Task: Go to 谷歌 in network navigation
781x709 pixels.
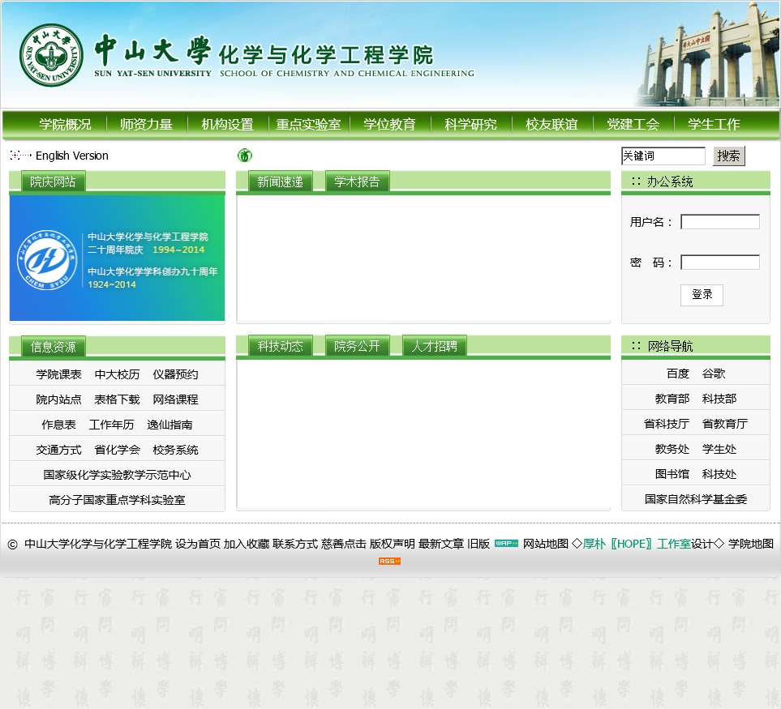Action: pos(714,374)
